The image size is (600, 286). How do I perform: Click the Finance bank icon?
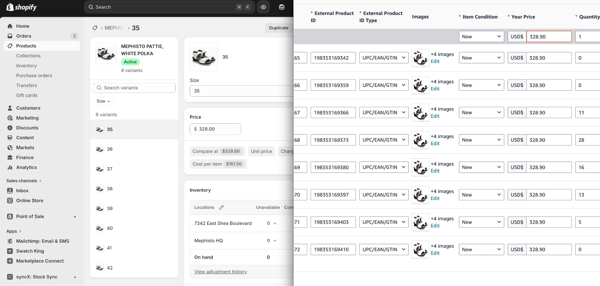click(10, 158)
